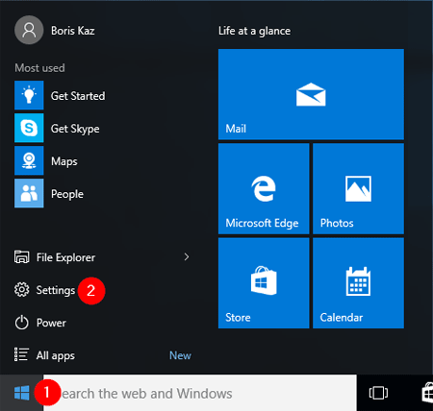This screenshot has height=411, width=433.
Task: Open the File Explorer menu entry text
Action: tap(65, 257)
